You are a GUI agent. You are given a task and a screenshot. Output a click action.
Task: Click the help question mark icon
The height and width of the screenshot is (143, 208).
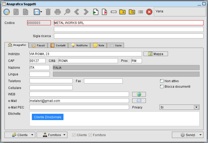click(7, 12)
